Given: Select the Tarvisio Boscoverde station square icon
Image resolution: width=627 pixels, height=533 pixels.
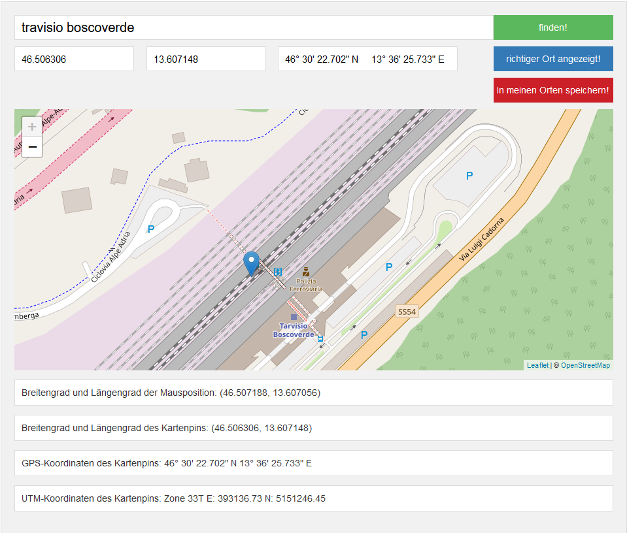Looking at the screenshot, I should pos(294,317).
